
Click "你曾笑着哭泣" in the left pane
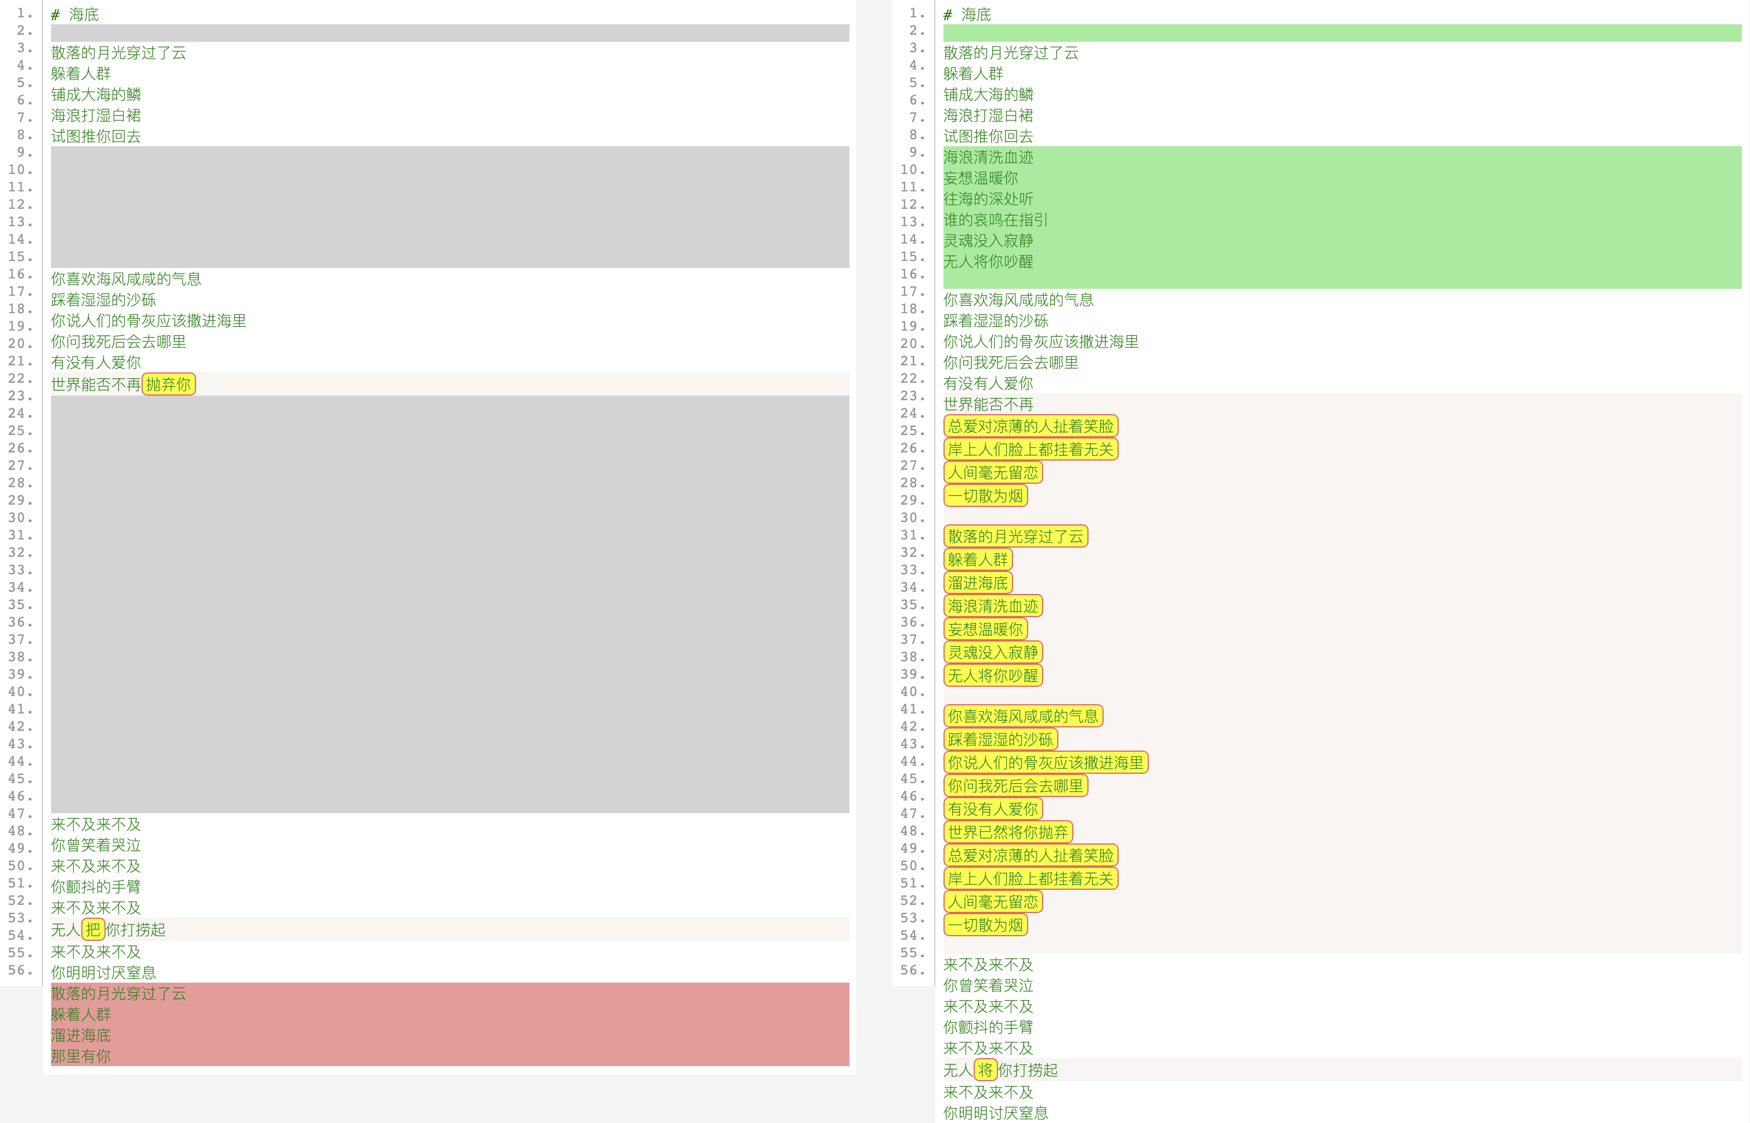pyautogui.click(x=96, y=845)
